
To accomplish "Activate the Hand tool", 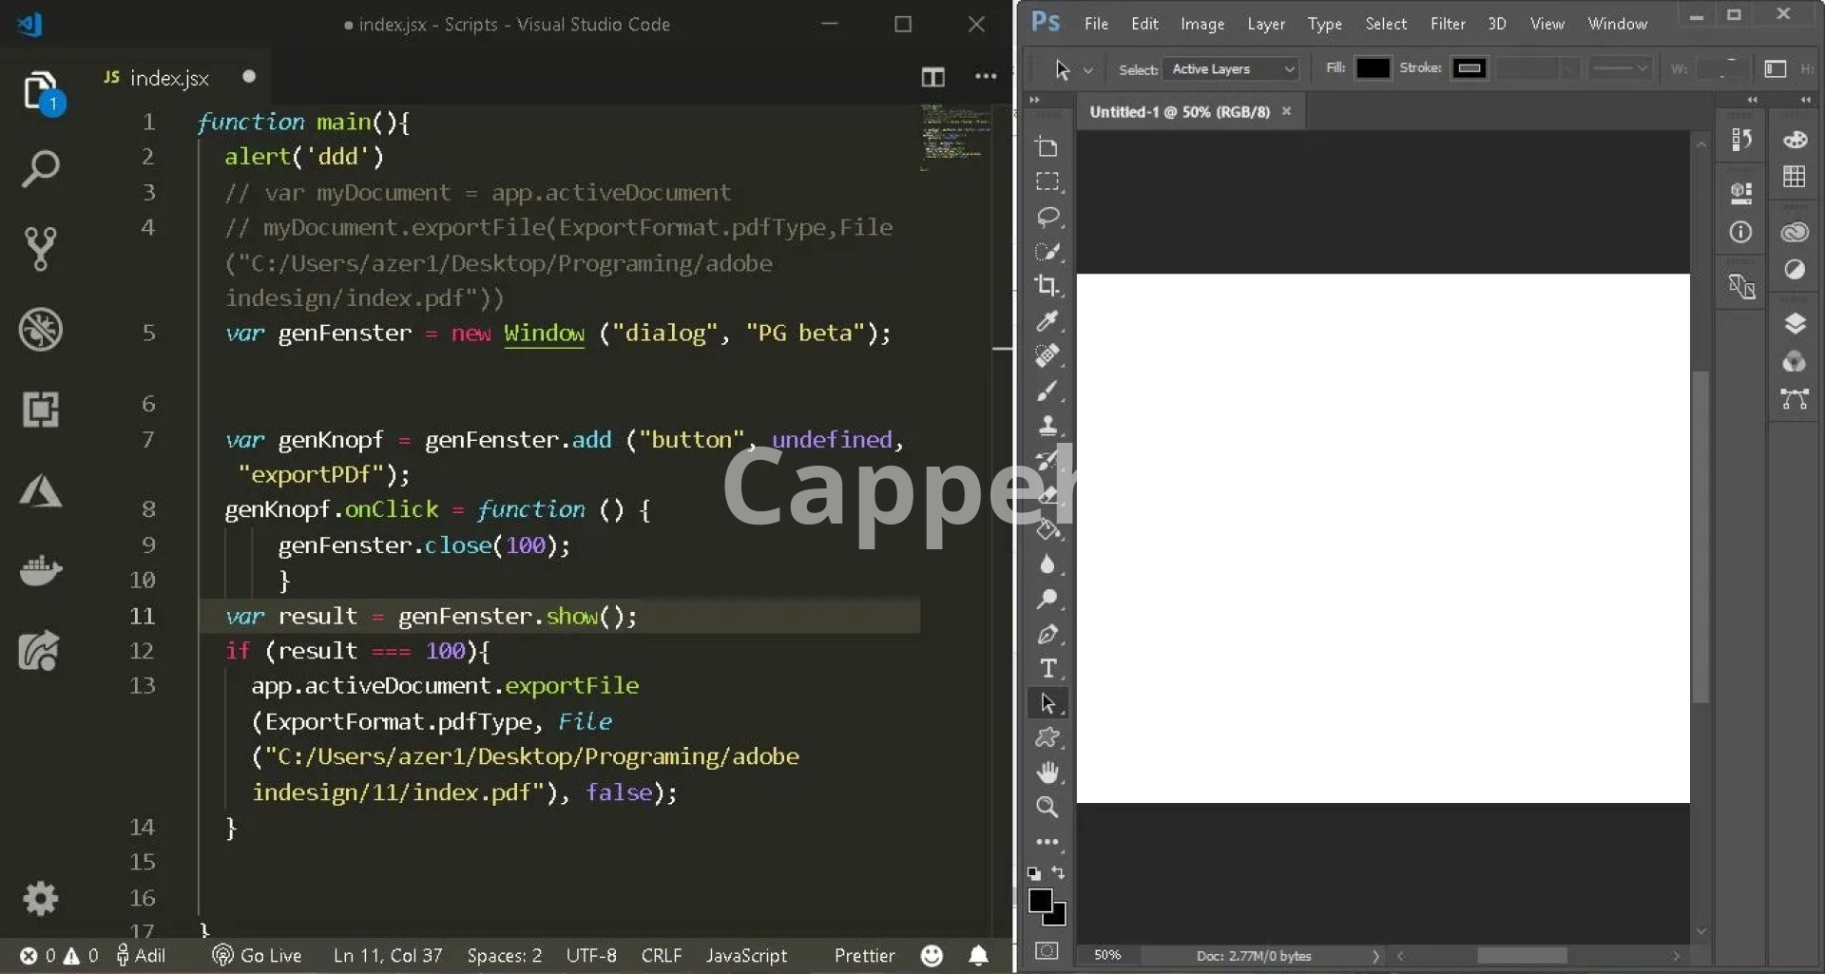I will (1047, 773).
